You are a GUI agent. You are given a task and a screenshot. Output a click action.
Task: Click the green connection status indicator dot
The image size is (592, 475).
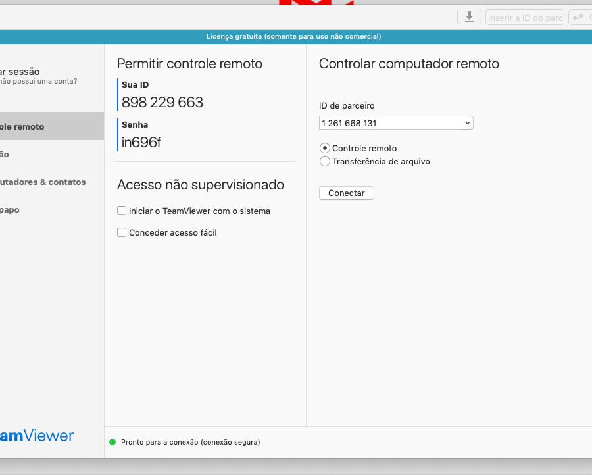[x=112, y=442]
